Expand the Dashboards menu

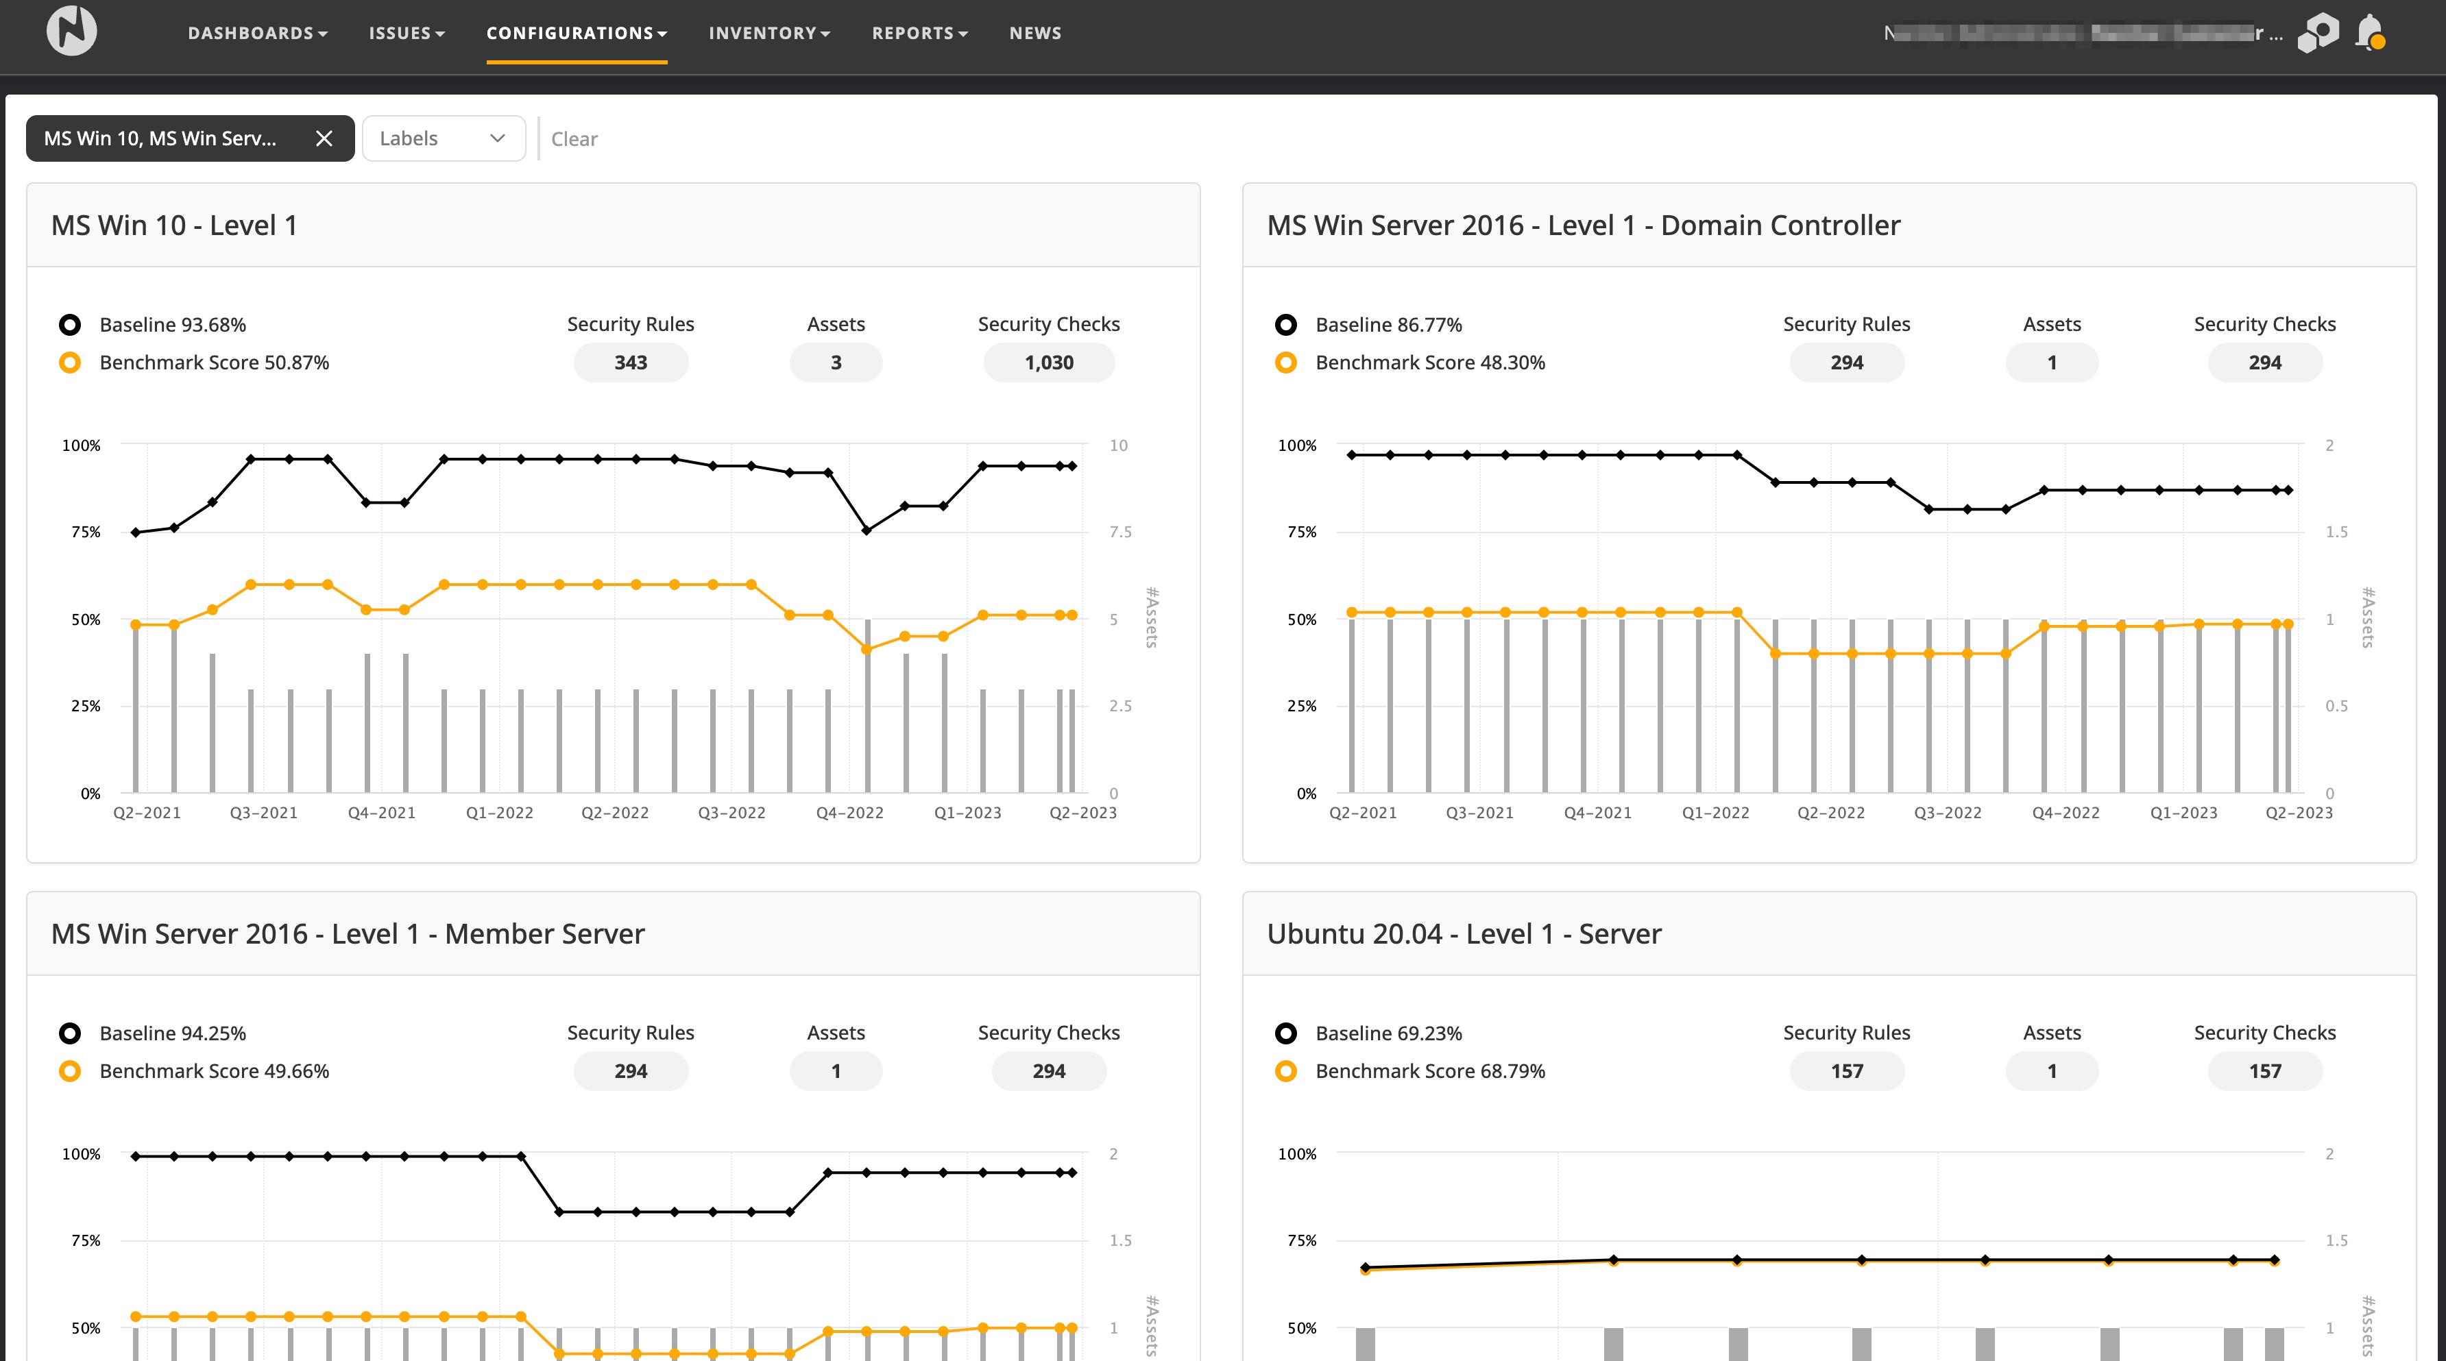[x=257, y=33]
